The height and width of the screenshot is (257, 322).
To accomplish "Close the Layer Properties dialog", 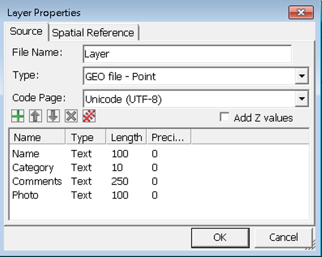I will (x=301, y=12).
